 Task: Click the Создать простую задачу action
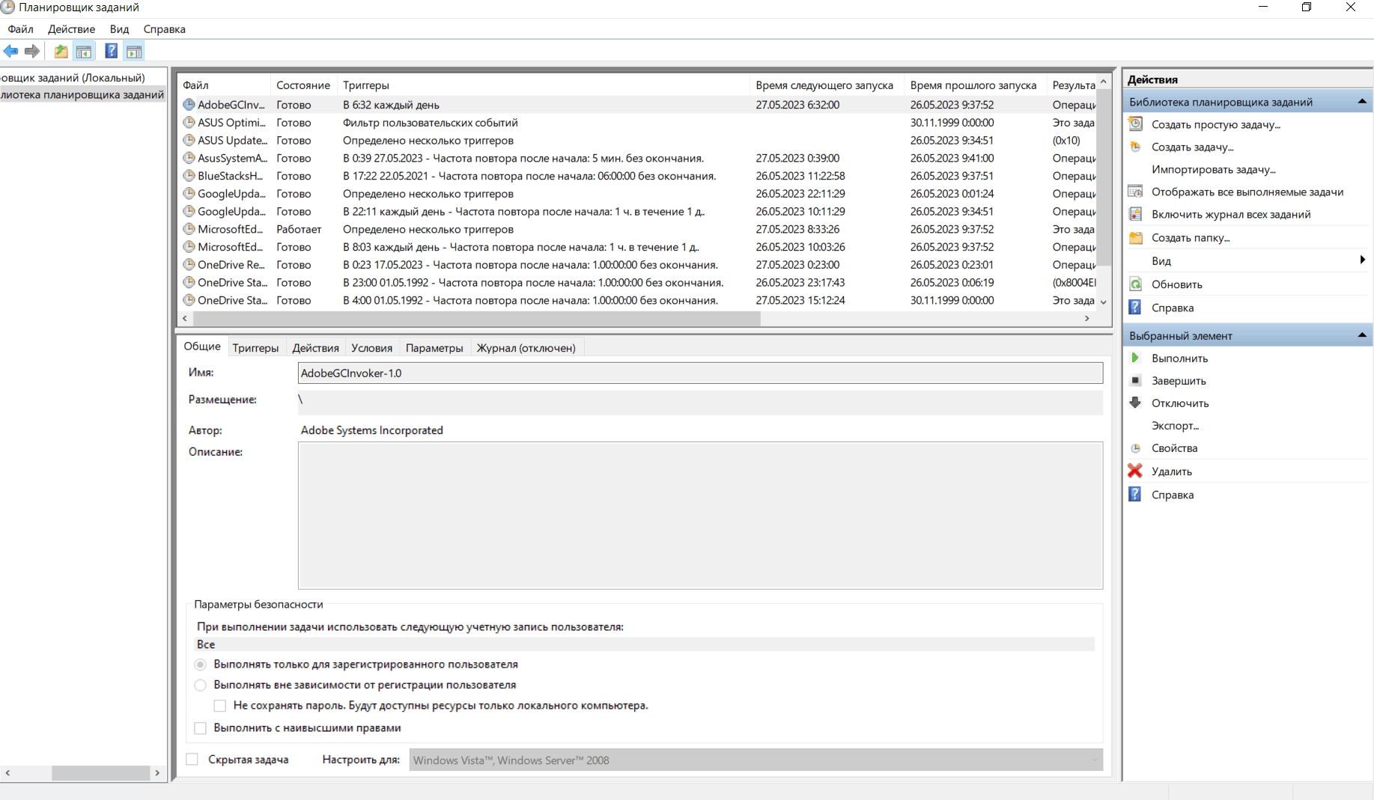click(1216, 124)
